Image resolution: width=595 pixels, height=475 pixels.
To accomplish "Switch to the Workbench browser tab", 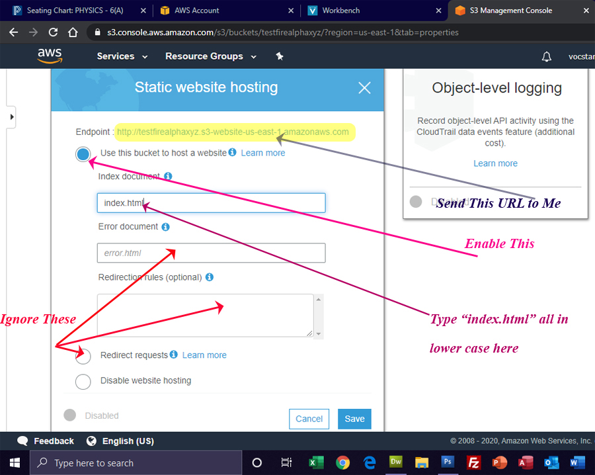I will [x=340, y=11].
